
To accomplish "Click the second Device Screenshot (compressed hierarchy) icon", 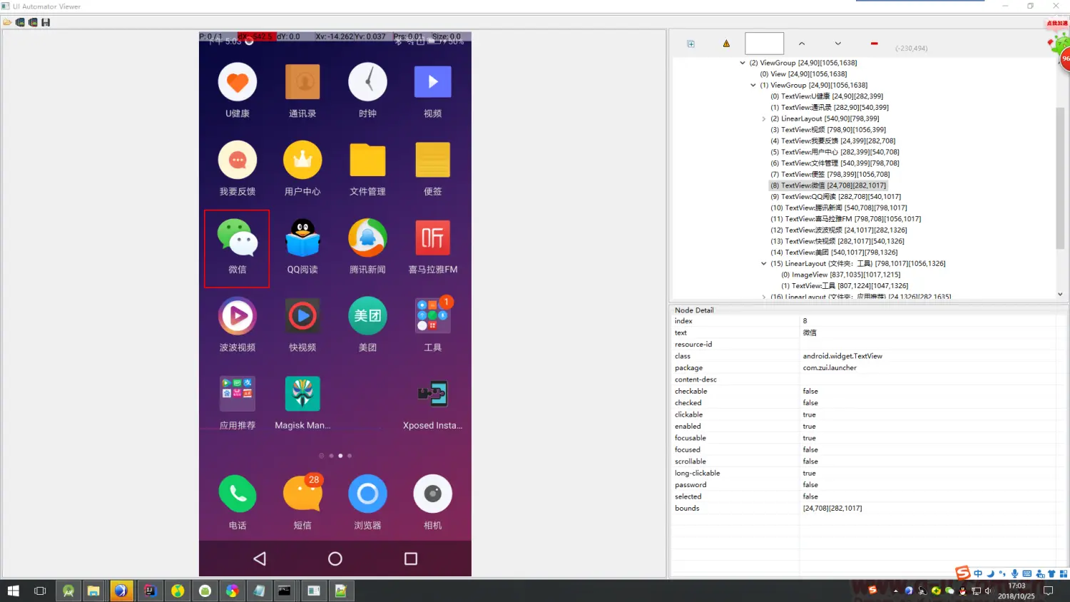I will (x=33, y=23).
